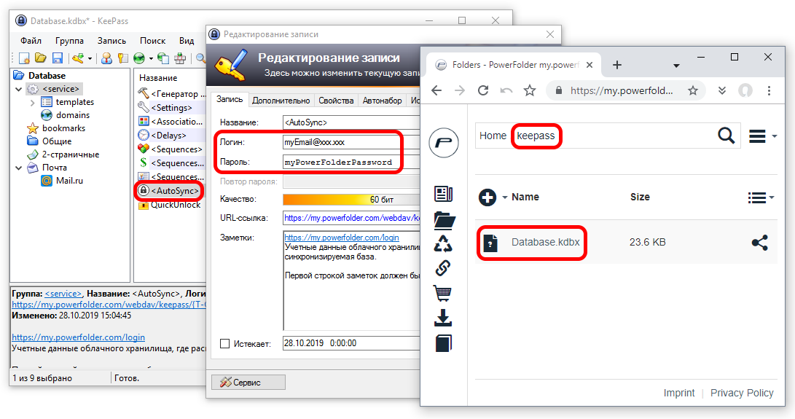The image size is (795, 419).
Task: Click the magnifier search icon in PowerFolder
Action: tap(726, 136)
